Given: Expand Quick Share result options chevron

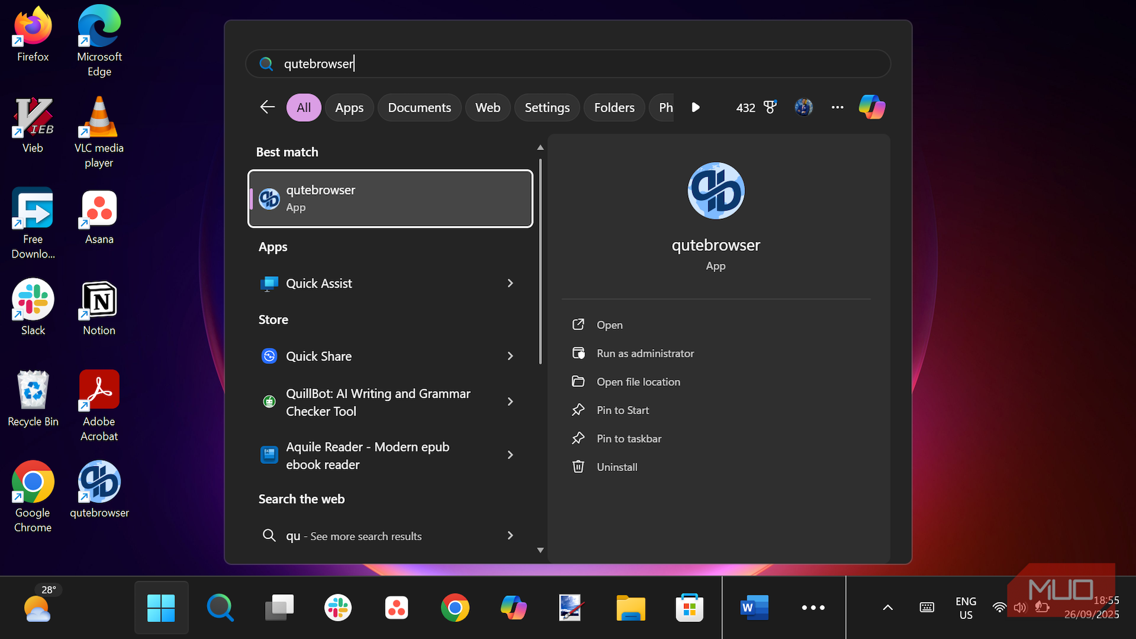Looking at the screenshot, I should click(x=510, y=356).
